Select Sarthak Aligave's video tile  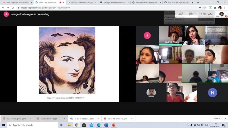pos(170,35)
